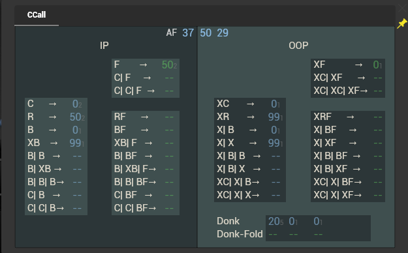Screen dimensions: 408x253
Task: Select the 'C| B' stat row
Action: tap(56, 195)
